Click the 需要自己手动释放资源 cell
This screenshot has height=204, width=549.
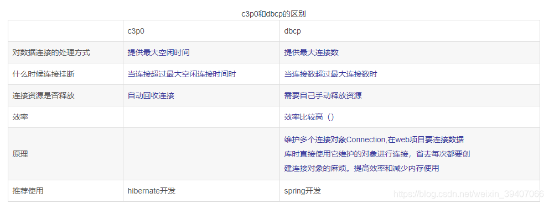click(410, 95)
